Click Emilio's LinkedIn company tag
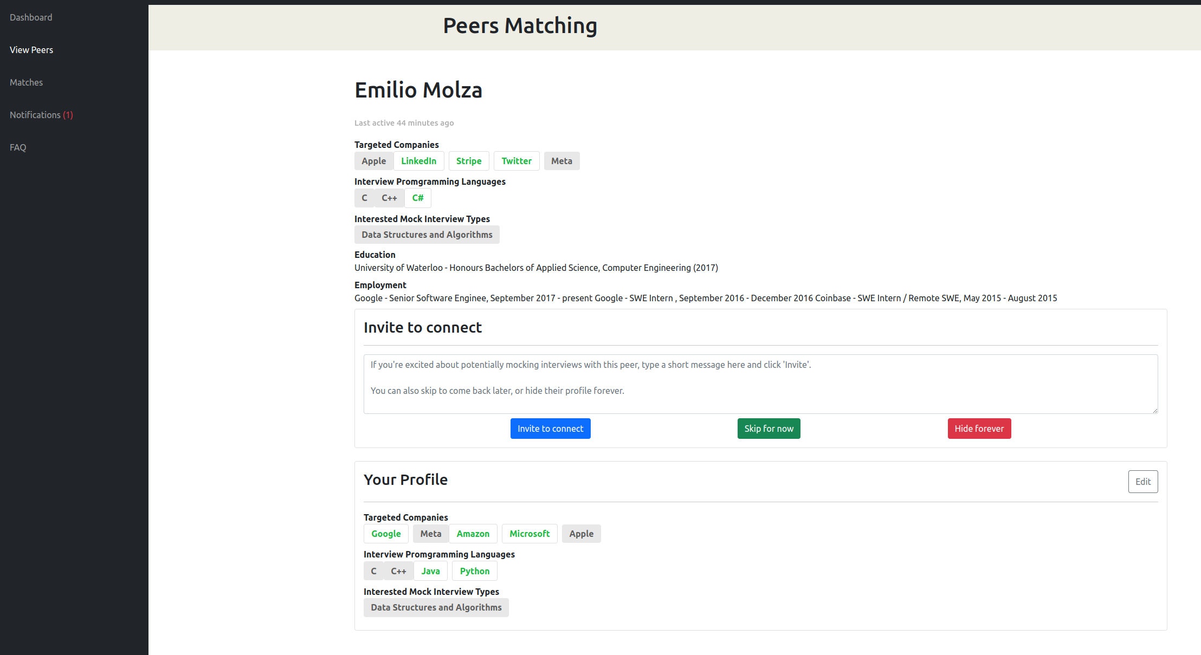The image size is (1201, 655). click(418, 161)
